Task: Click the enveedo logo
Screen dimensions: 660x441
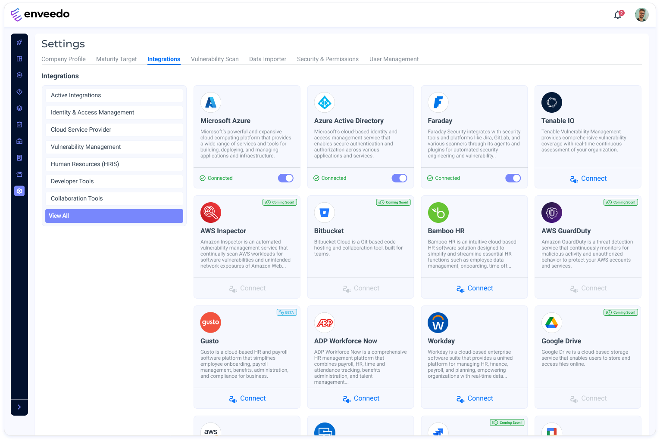Action: (40, 14)
